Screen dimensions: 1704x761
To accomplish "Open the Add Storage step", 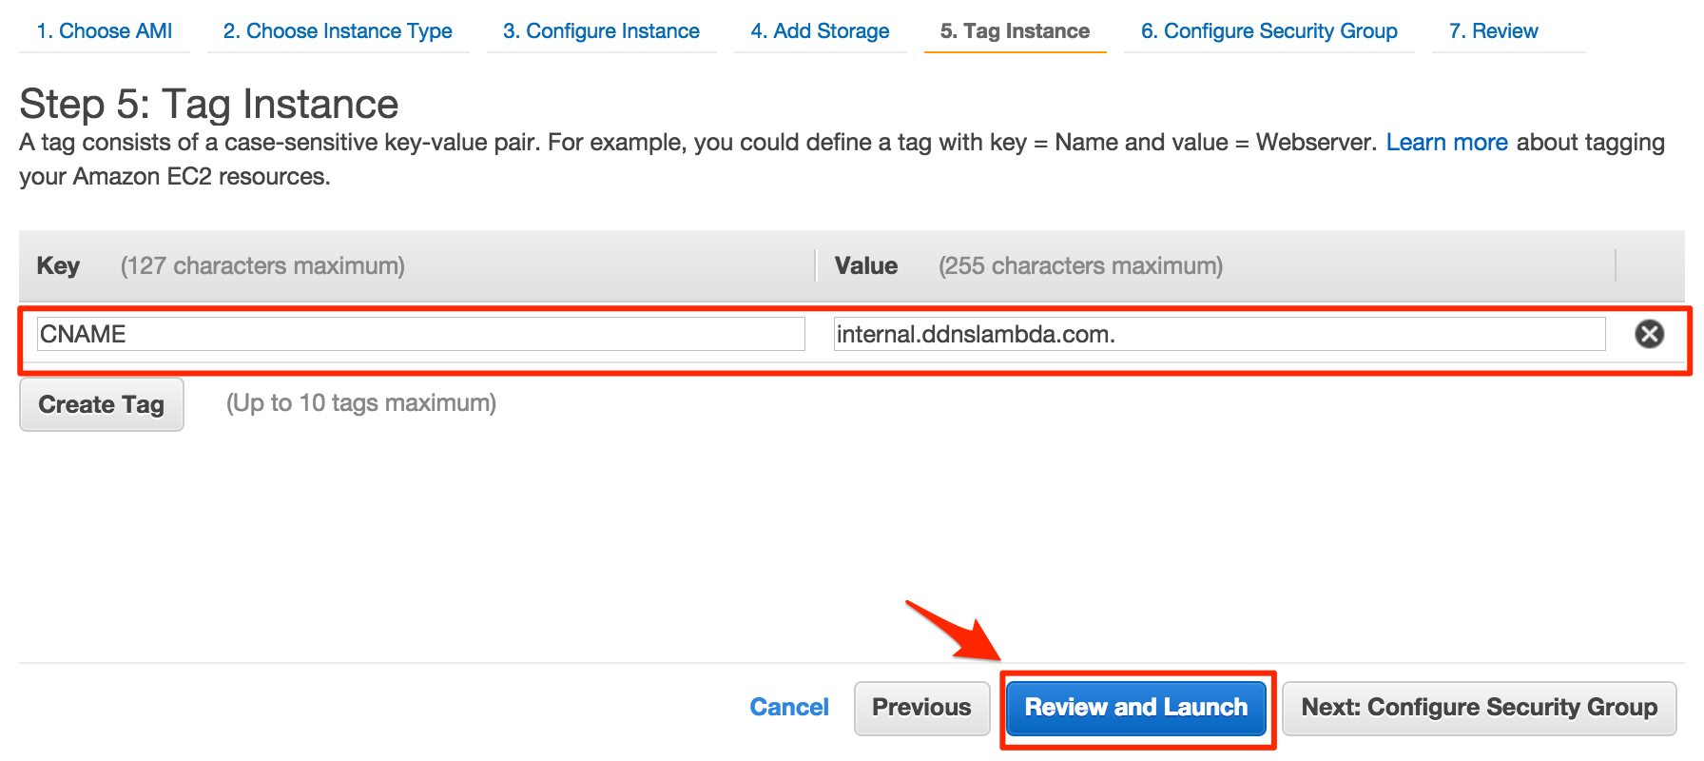I will tap(820, 30).
